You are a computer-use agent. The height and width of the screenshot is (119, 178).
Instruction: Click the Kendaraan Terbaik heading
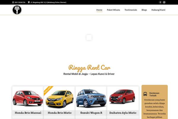[154, 94]
